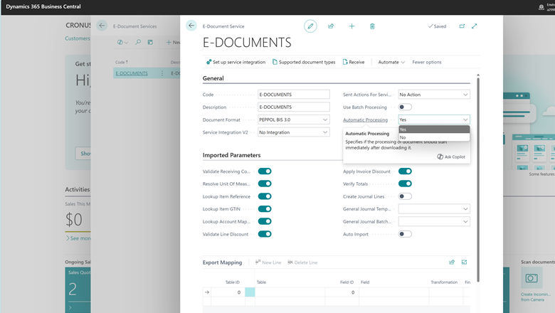Viewport: 555px width, 313px height.
Task: Toggle Use Batch Processing switch
Action: pos(405,107)
